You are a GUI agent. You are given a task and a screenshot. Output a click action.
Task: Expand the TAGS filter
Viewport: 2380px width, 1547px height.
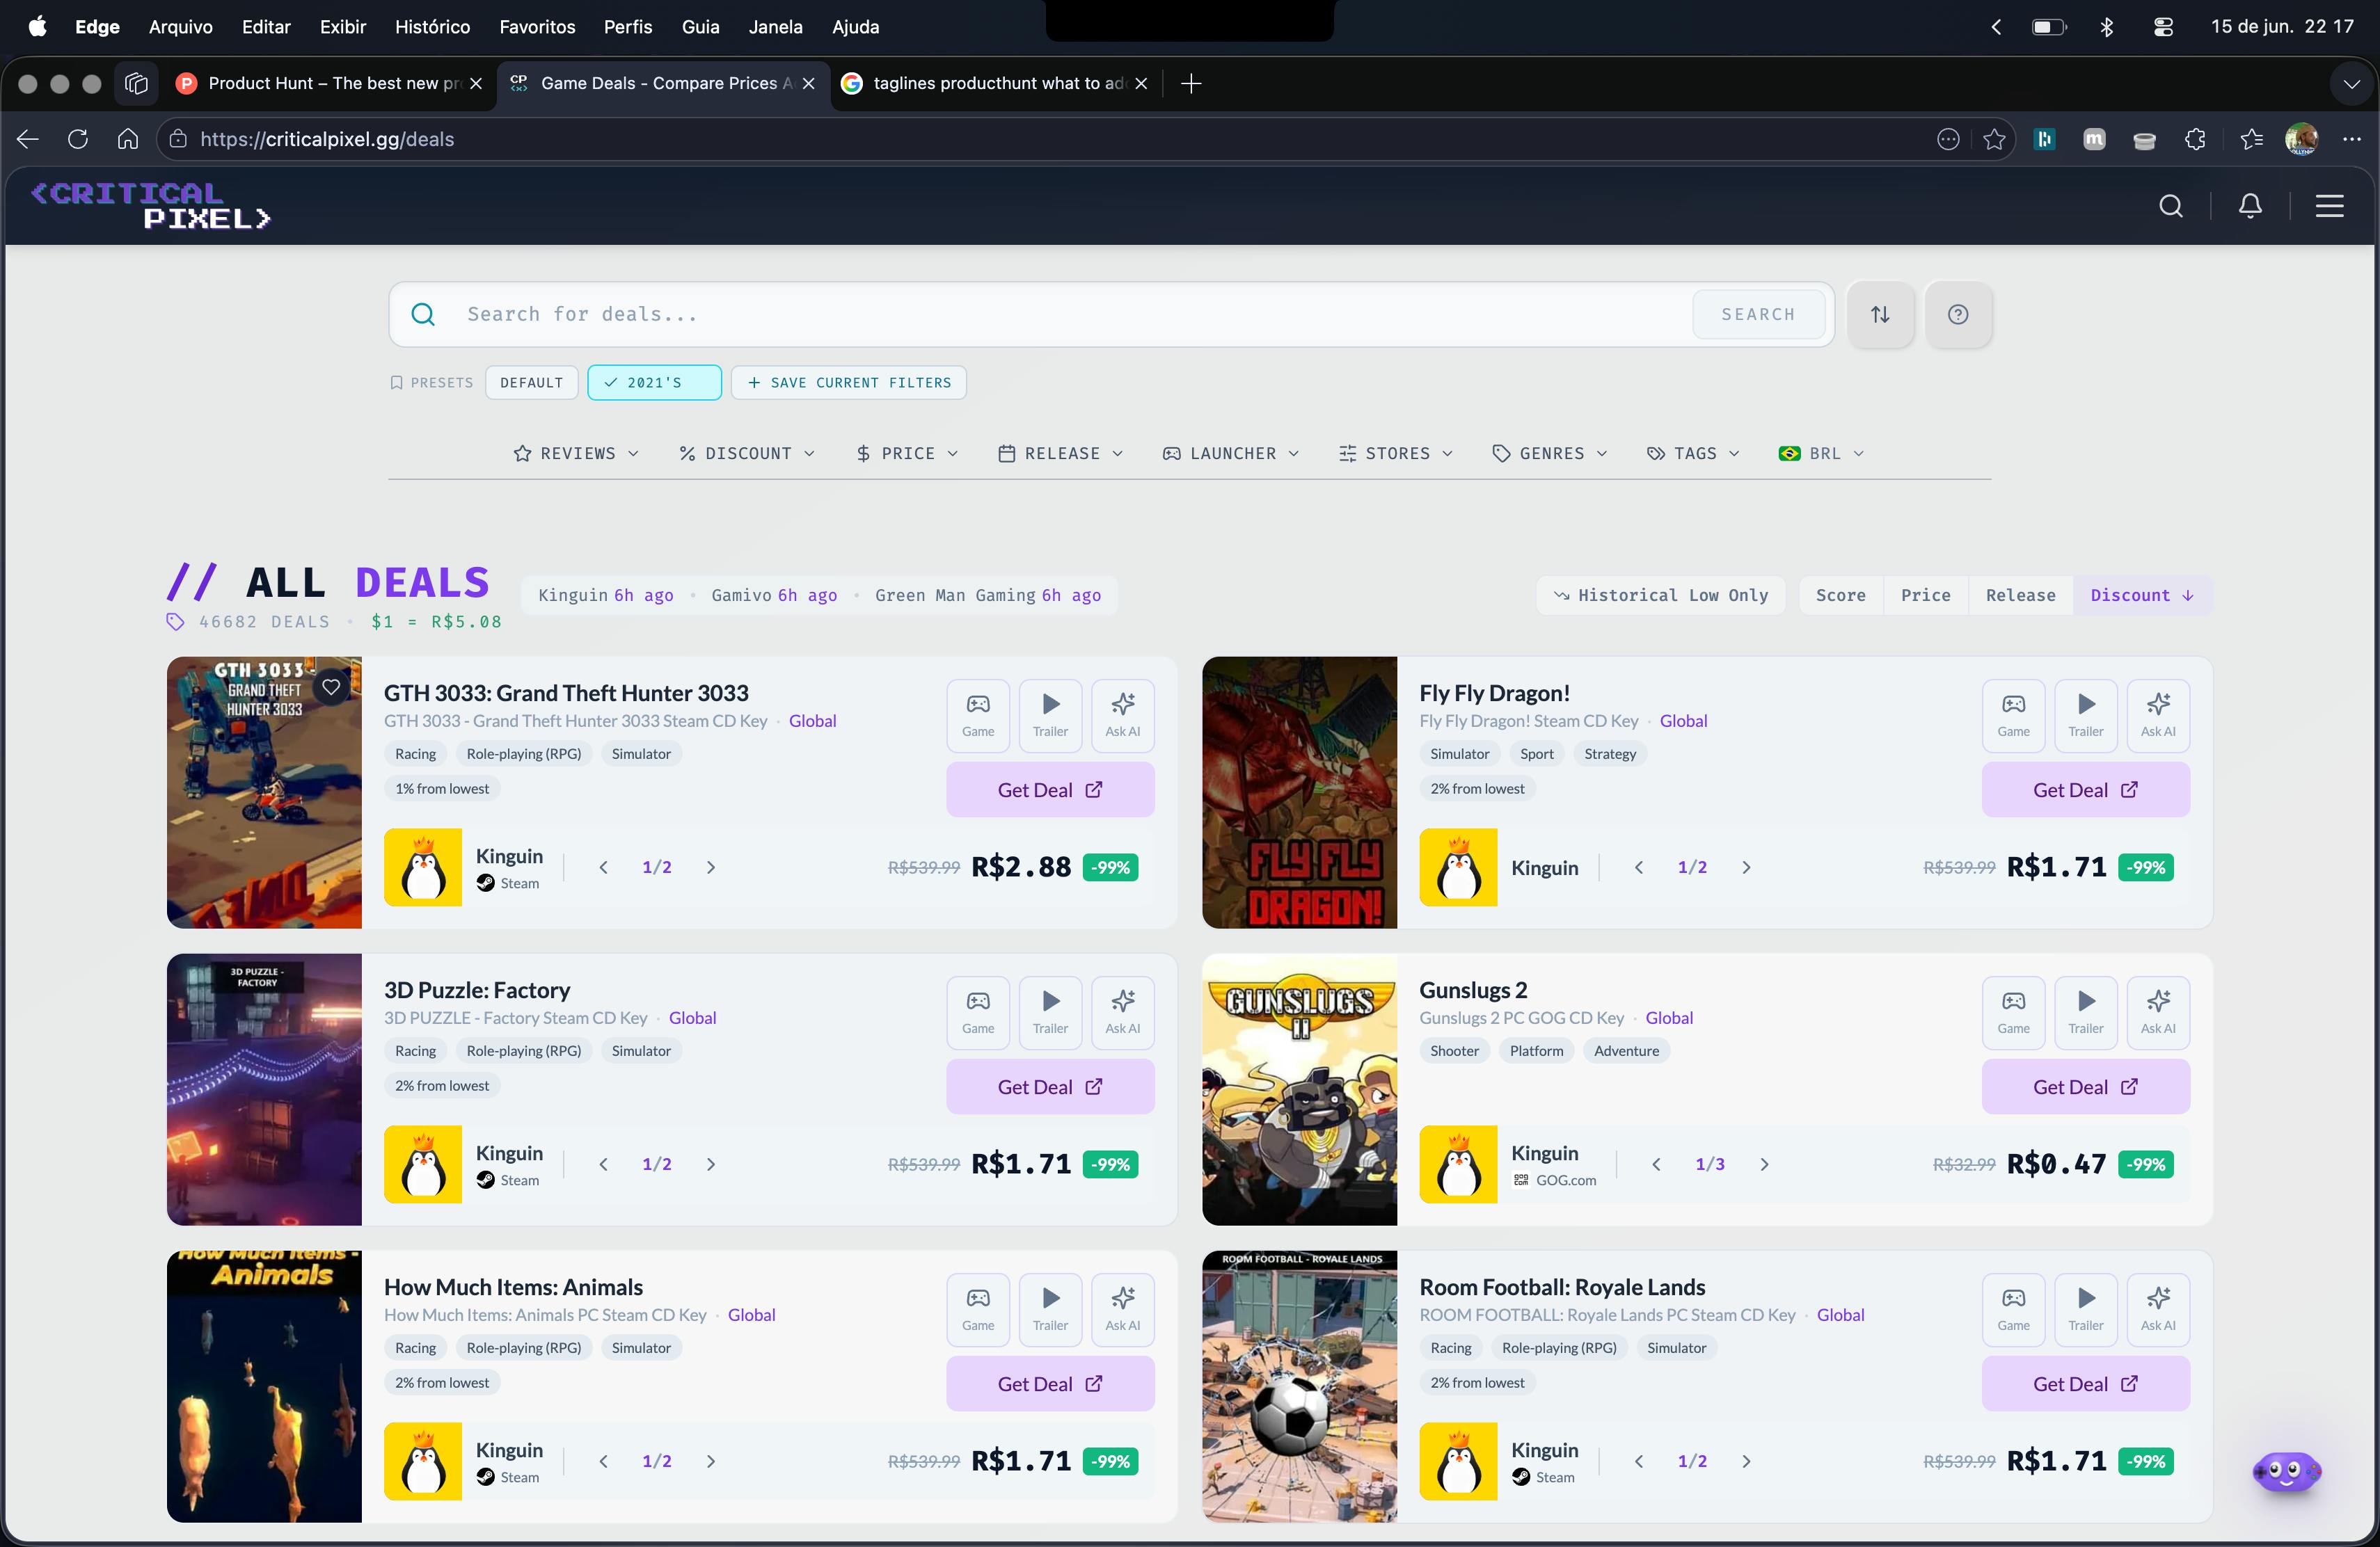click(1693, 453)
